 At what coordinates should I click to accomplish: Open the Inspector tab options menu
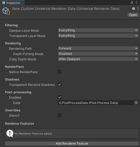[136, 3]
